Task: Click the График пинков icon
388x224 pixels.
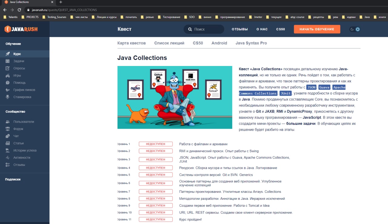Action: 8,90
